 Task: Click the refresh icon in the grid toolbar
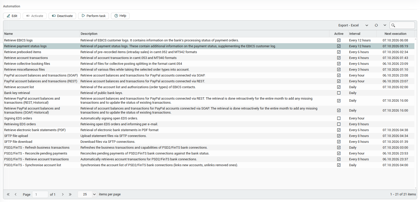coord(376,25)
